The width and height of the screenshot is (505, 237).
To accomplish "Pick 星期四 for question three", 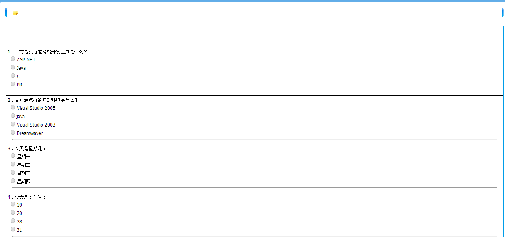I will (13, 181).
